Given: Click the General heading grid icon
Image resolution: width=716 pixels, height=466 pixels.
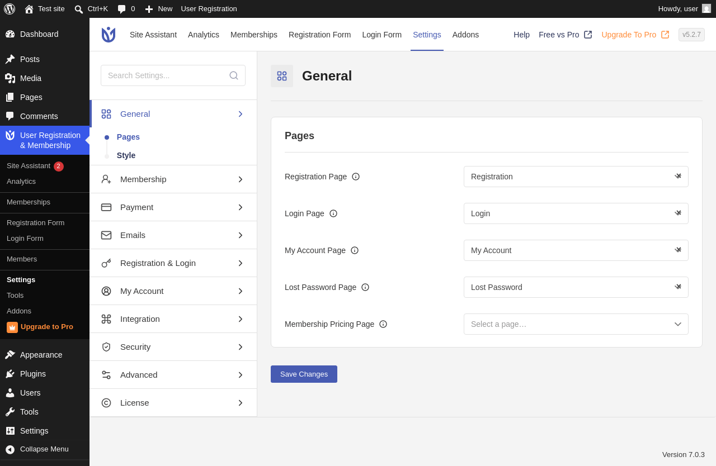Looking at the screenshot, I should click(282, 76).
